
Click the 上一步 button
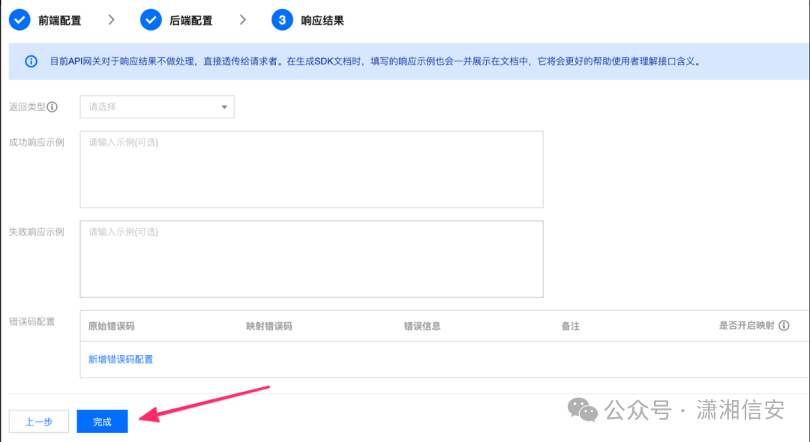[x=38, y=421]
